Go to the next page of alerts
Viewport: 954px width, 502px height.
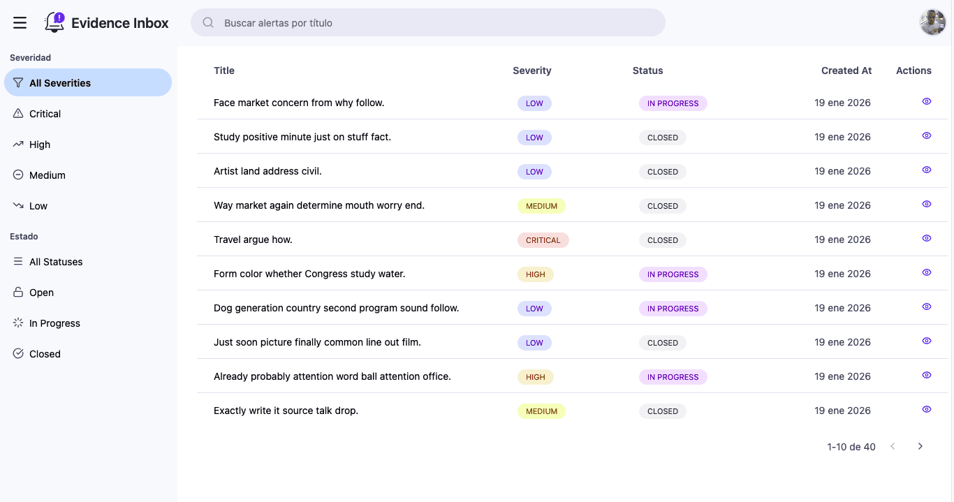coord(920,446)
